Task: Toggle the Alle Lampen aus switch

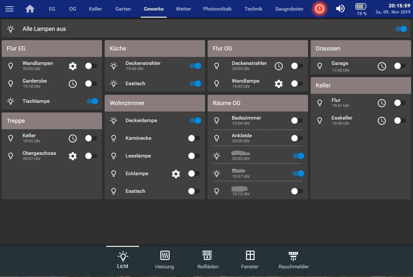Action: [401, 29]
